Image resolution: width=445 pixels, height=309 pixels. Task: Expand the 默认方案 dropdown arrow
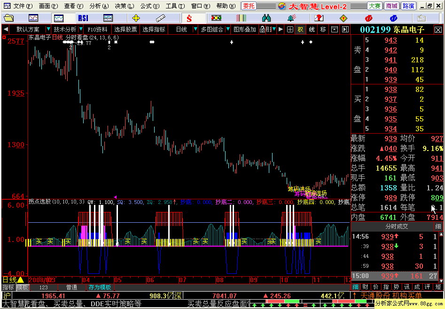click(x=48, y=29)
